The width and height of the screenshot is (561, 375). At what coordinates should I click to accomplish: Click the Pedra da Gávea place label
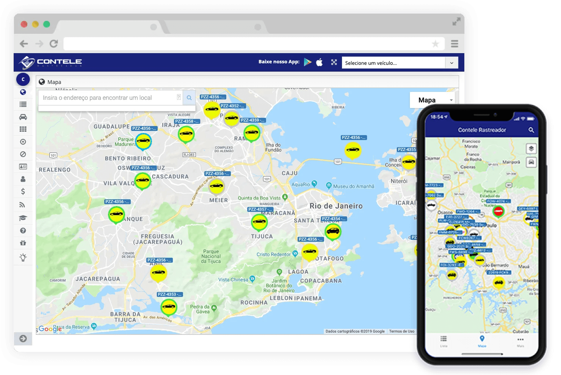200,309
